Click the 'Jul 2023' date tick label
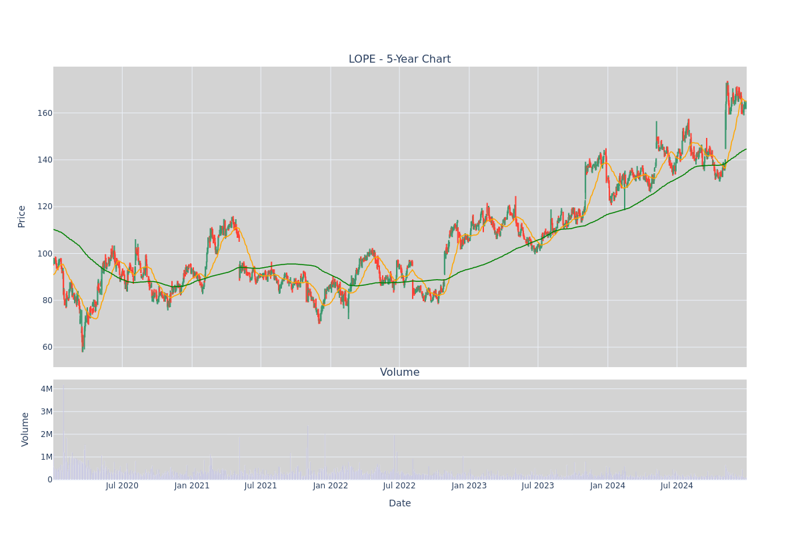 [x=538, y=486]
